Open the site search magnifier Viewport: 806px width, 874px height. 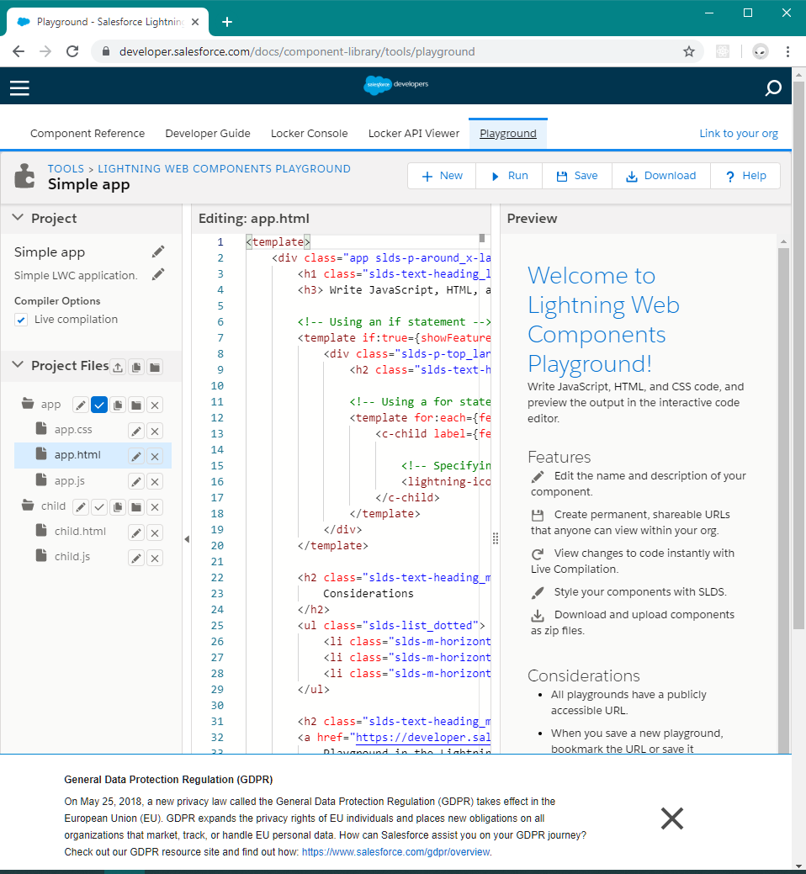[773, 87]
